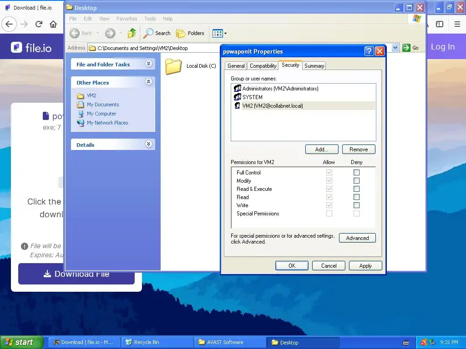The width and height of the screenshot is (466, 349).
Task: Collapse the Other Places panel
Action: [149, 82]
